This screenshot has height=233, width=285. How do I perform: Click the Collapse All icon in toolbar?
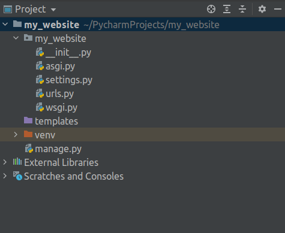[242, 9]
